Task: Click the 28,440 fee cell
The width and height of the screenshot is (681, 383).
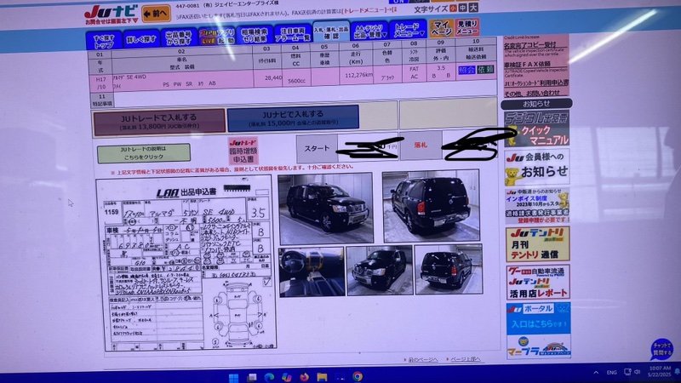Action: click(x=273, y=77)
